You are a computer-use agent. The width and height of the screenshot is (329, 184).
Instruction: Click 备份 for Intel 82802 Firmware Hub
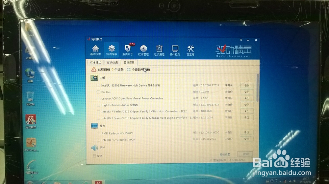click(247, 85)
